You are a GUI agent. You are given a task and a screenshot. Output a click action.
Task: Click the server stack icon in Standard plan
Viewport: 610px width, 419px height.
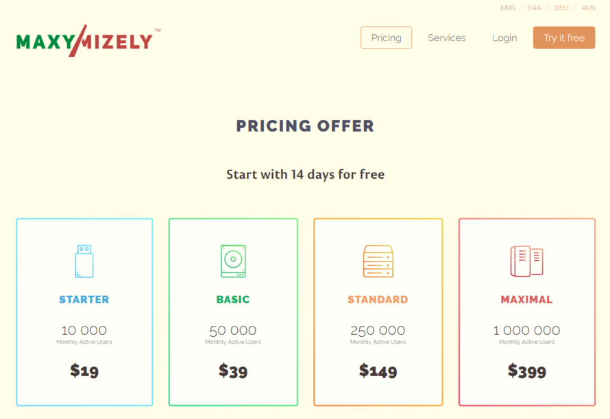tap(378, 261)
